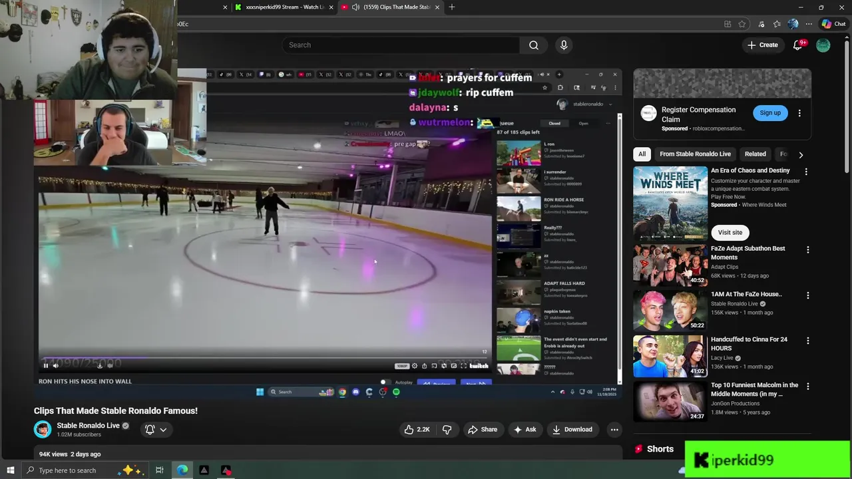The image size is (852, 479).
Task: Open the account avatar menu
Action: [x=823, y=45]
